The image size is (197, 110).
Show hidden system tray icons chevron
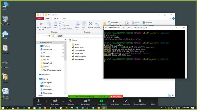pyautogui.click(x=165, y=108)
